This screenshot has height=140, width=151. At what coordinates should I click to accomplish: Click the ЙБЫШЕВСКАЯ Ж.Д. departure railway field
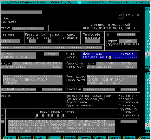click(18, 57)
